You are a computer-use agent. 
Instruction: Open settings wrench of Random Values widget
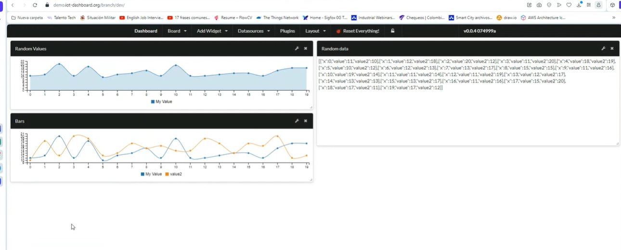297,48
